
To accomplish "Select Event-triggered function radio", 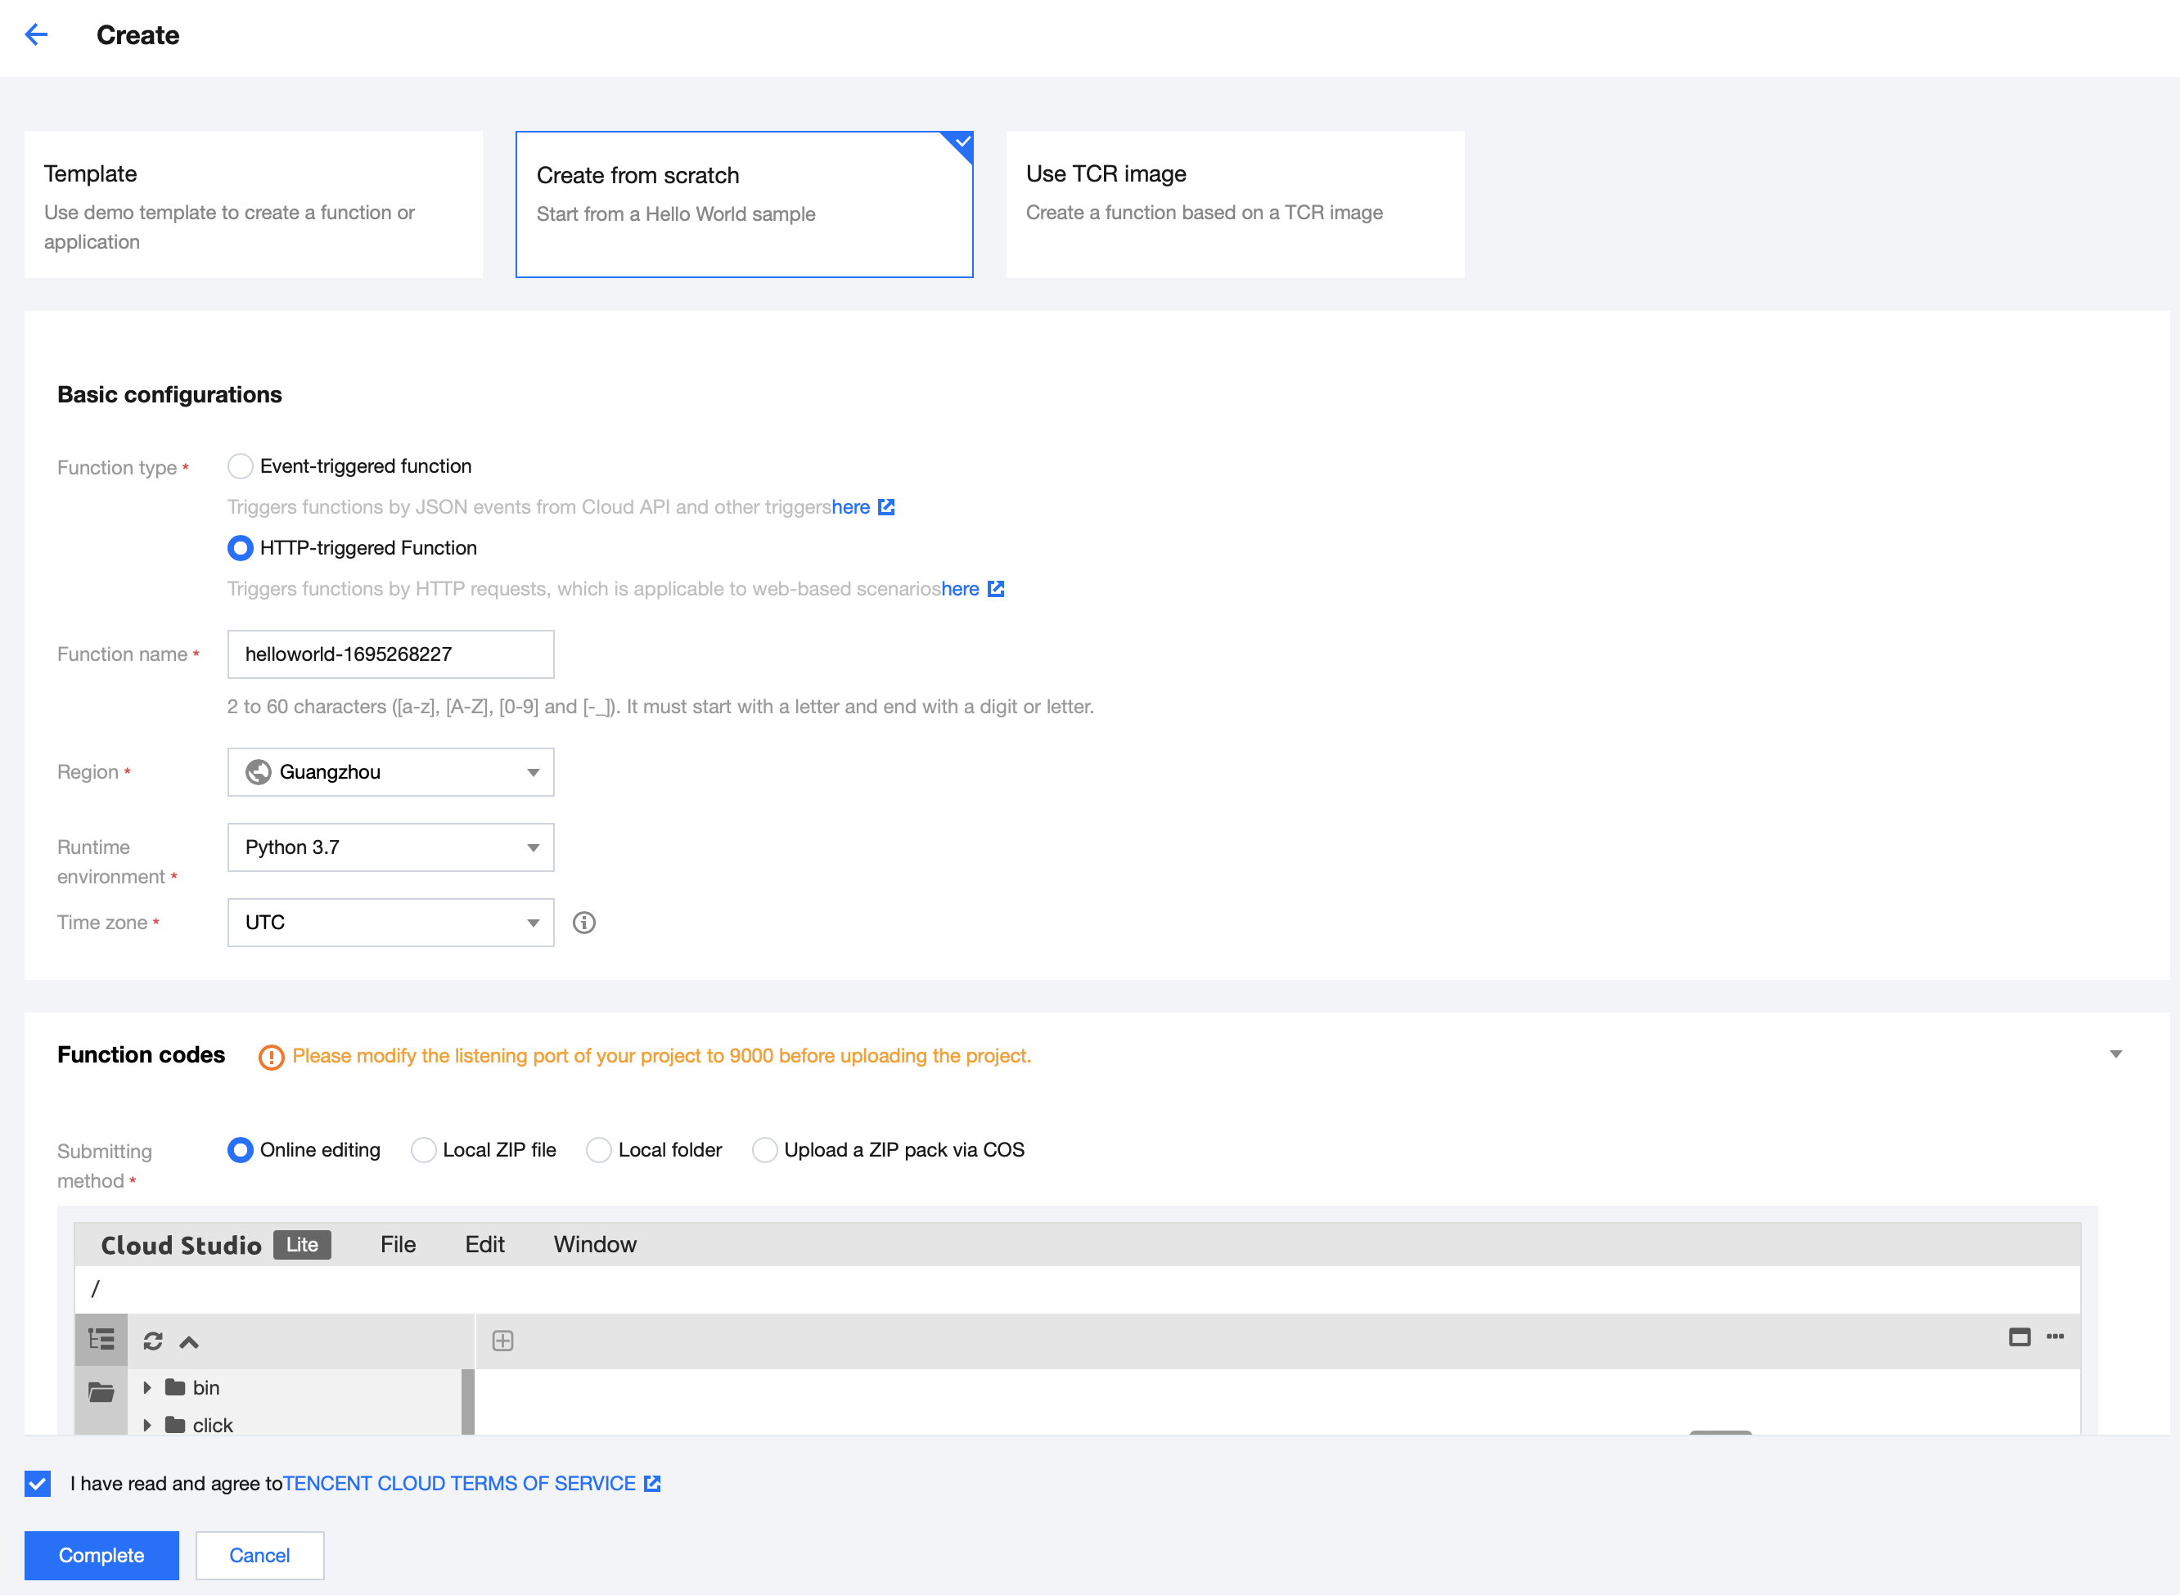I will pos(241,466).
